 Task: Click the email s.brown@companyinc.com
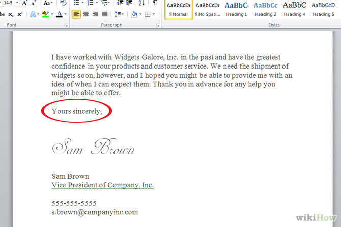click(x=95, y=212)
